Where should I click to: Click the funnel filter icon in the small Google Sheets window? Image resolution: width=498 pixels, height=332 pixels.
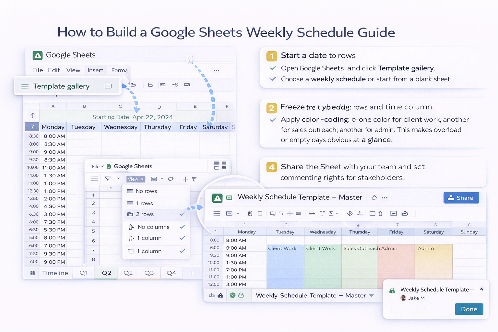108,179
